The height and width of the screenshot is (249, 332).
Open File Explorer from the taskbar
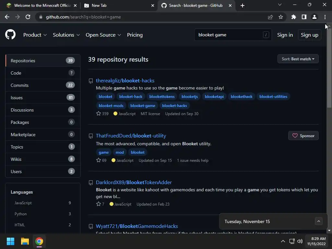25,241
